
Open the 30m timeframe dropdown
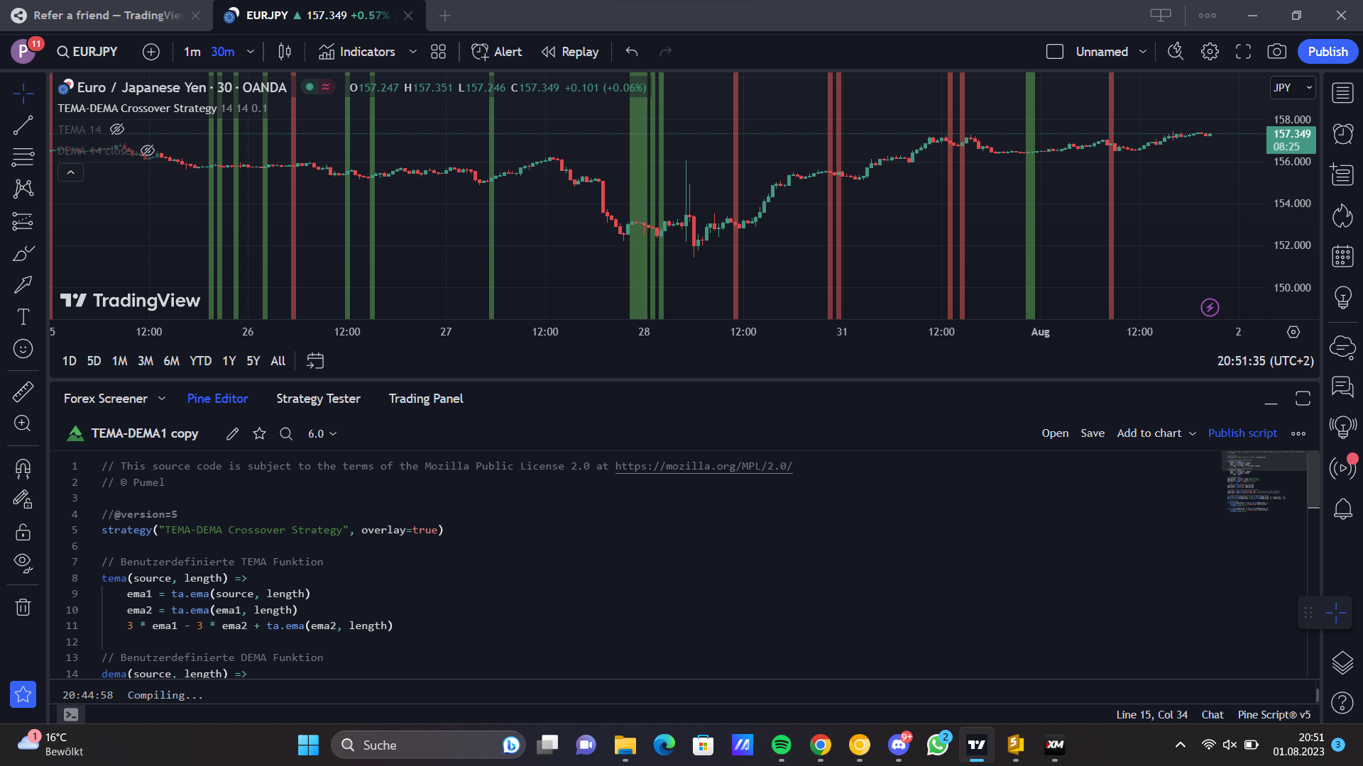click(250, 51)
